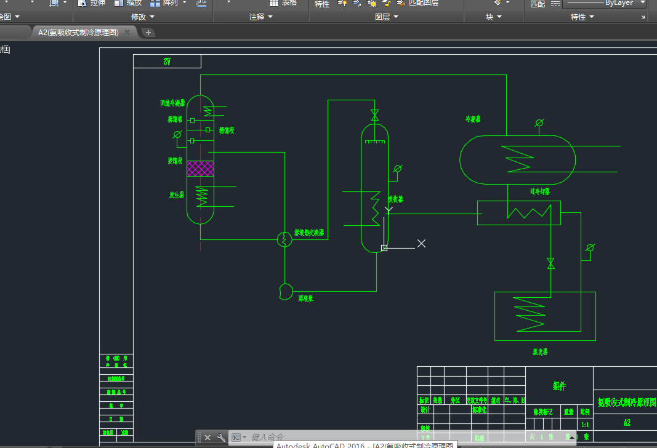Click the Table (表格) icon

click(273, 3)
